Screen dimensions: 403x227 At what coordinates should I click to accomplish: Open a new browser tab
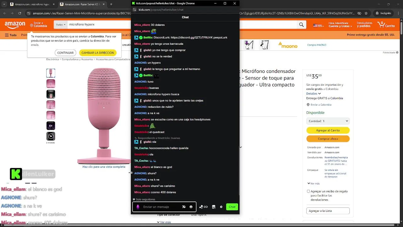coord(111,4)
